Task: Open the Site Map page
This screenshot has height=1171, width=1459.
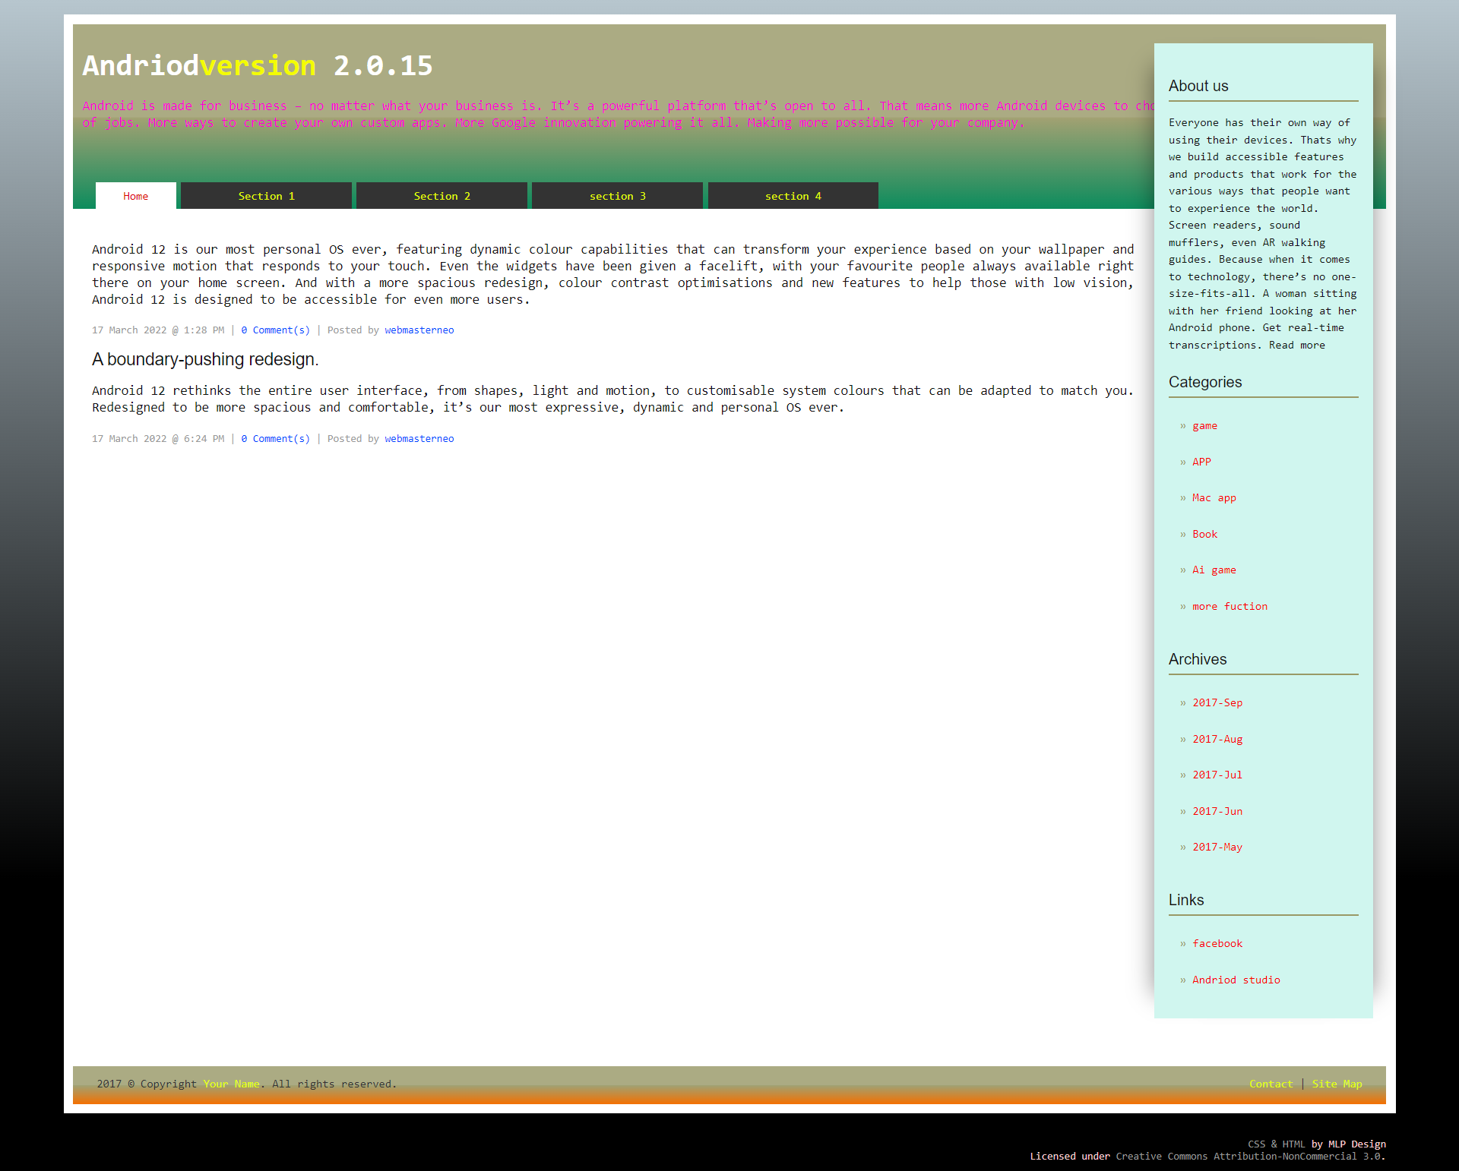Action: 1337,1084
